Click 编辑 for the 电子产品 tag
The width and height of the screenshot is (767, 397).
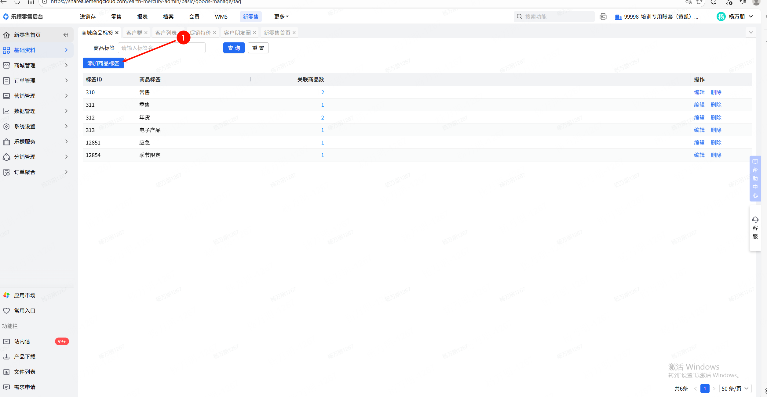click(x=699, y=130)
